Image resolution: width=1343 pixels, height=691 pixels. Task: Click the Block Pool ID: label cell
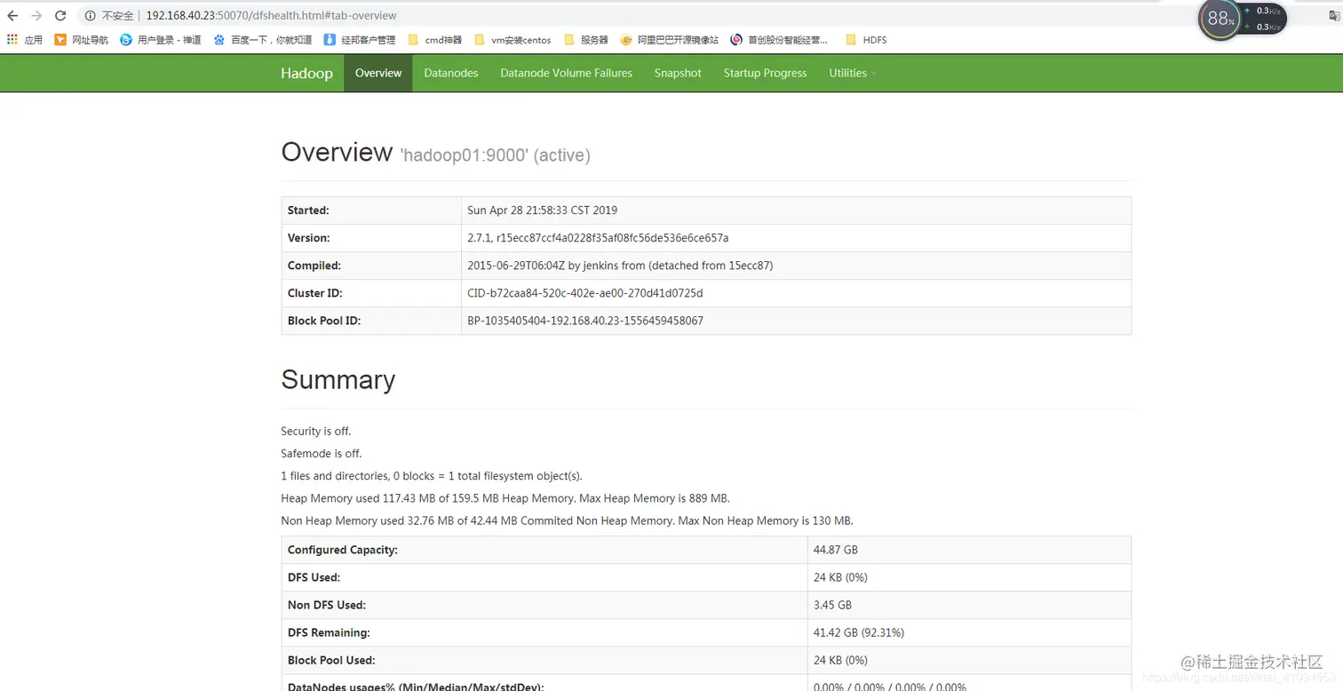pos(371,321)
